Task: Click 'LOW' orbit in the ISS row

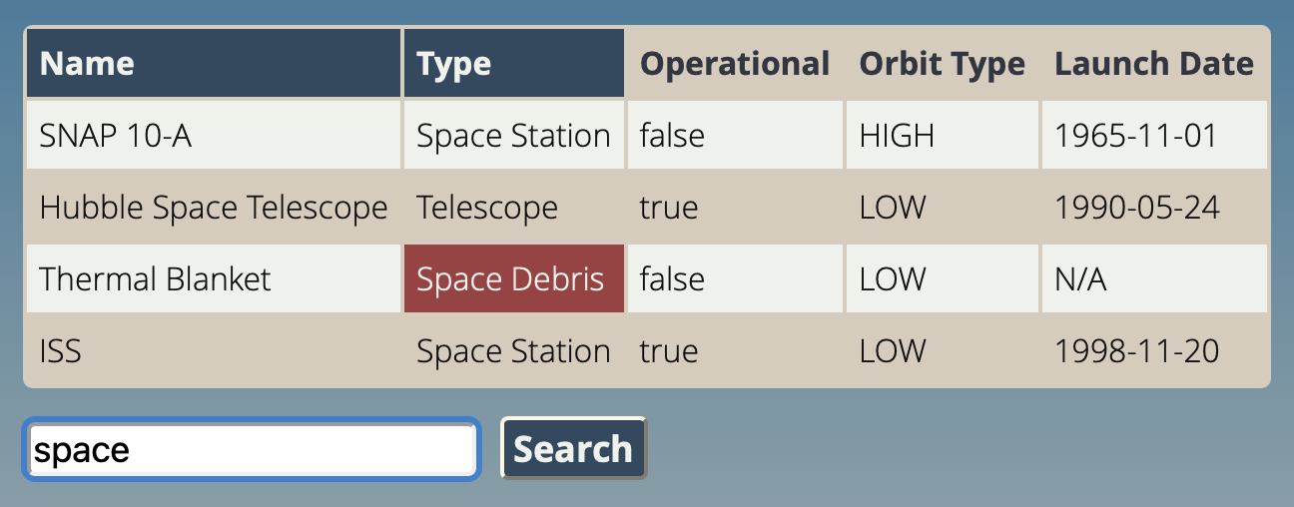Action: 943,350
